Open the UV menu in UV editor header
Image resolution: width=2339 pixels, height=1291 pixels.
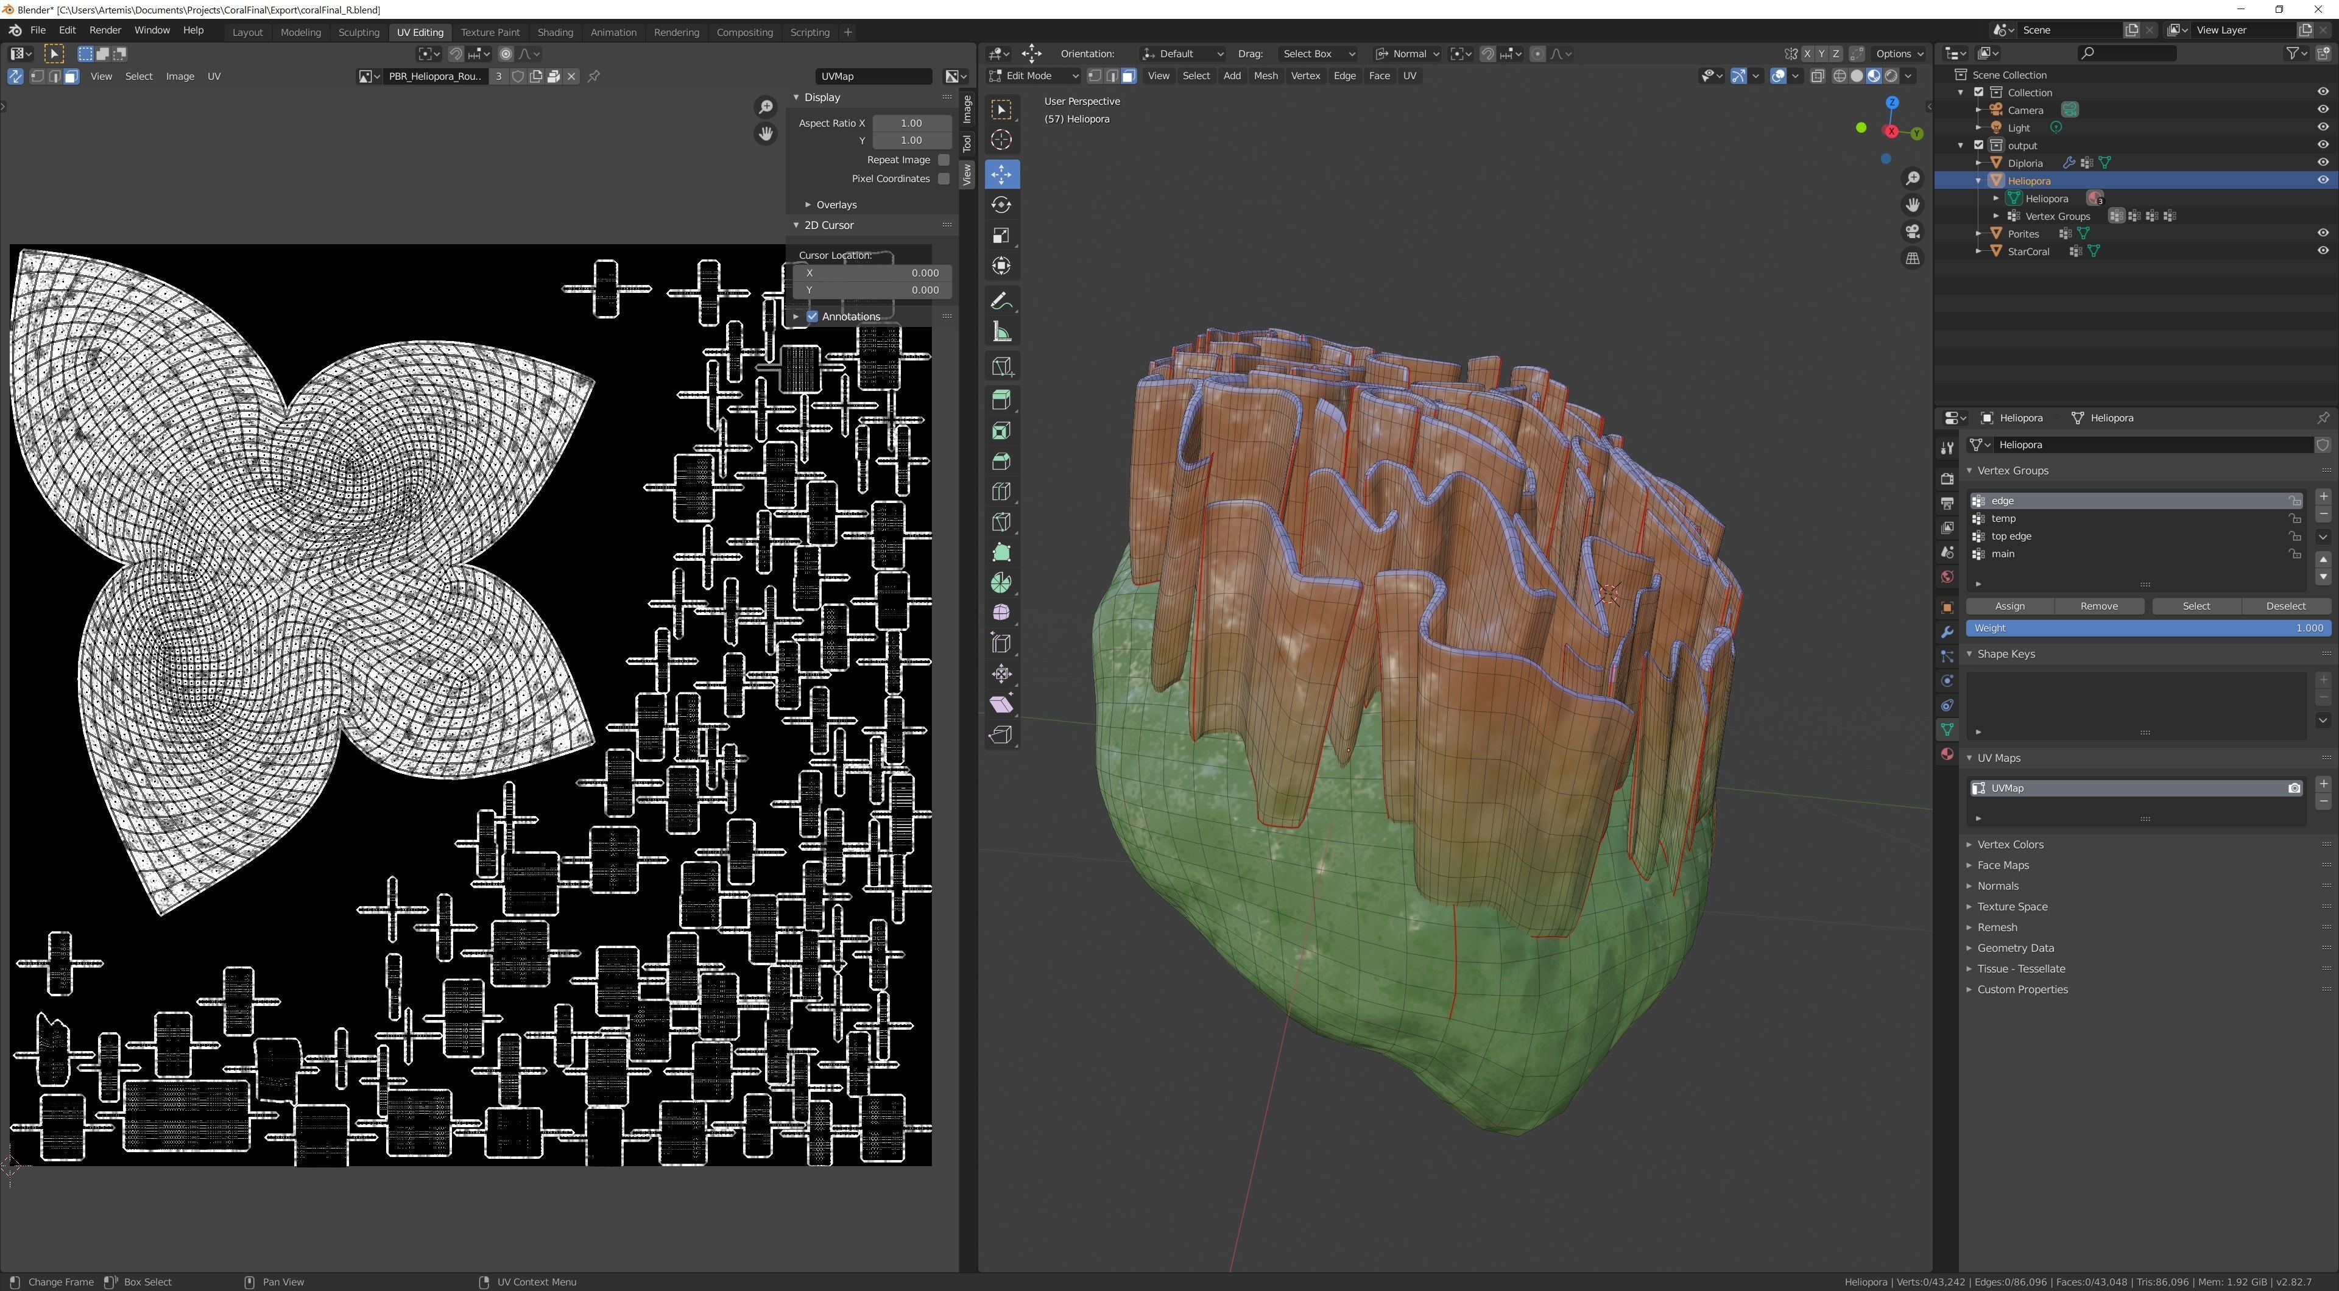click(214, 76)
